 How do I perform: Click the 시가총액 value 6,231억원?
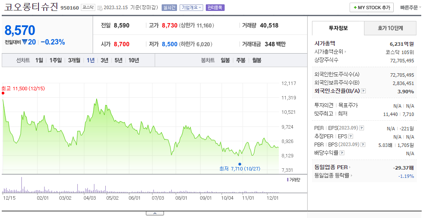coord(402,44)
